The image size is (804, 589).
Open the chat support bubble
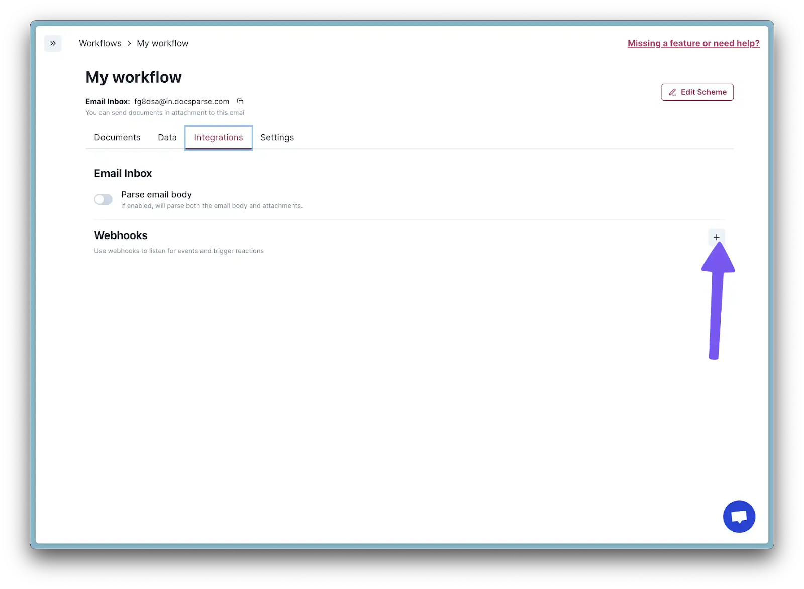click(739, 516)
